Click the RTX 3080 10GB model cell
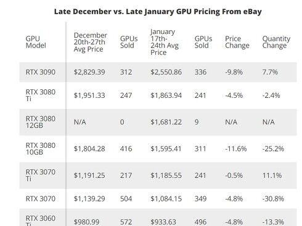This screenshot has width=302, height=226. (x=41, y=148)
